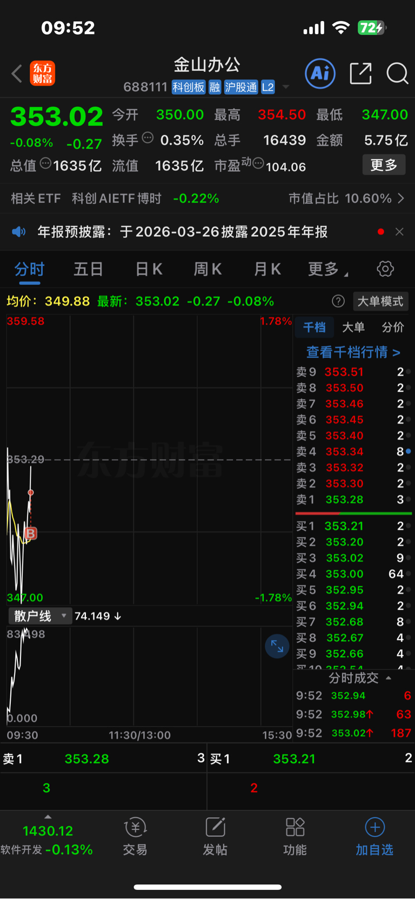The width and height of the screenshot is (415, 899).
Task: Tap the B buy marker on chart
Action: tap(31, 534)
